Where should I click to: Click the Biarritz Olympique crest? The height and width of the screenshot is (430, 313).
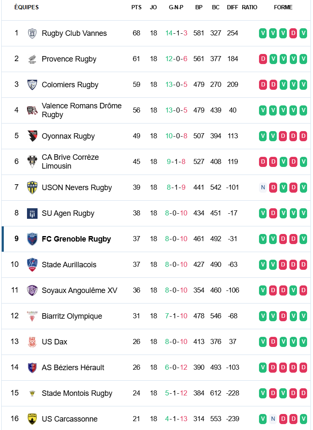click(32, 316)
